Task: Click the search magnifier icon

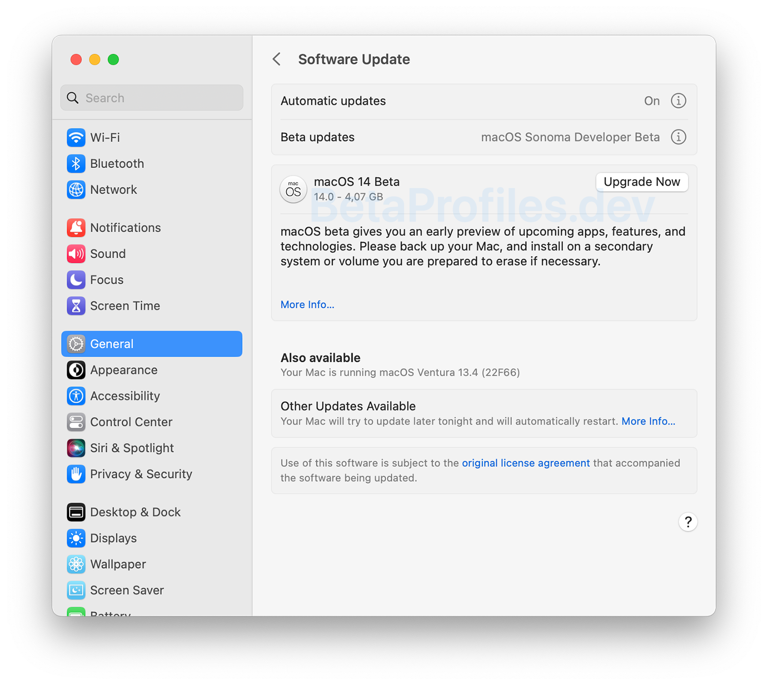Action: [73, 98]
